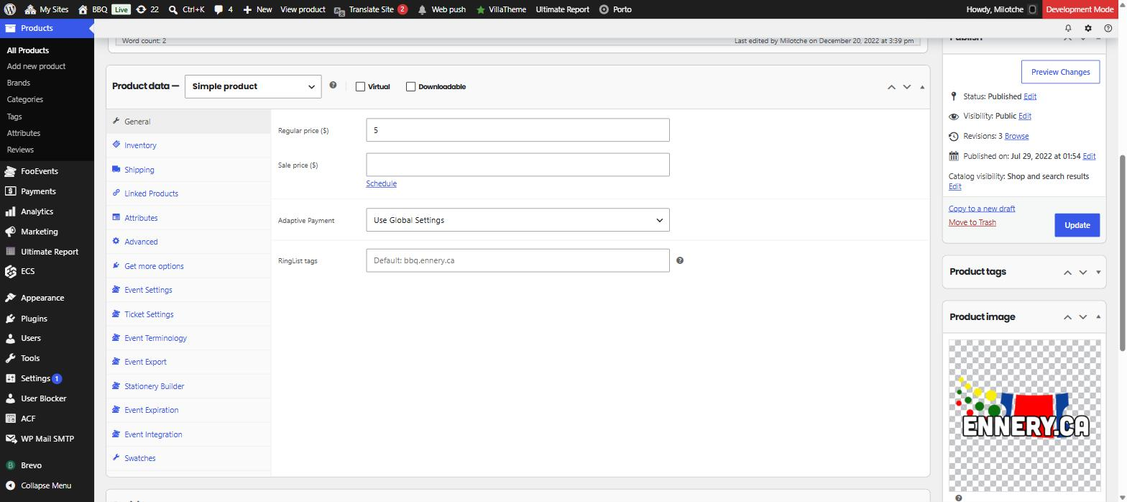Click the Sale price input field
The height and width of the screenshot is (502, 1127).
517,165
